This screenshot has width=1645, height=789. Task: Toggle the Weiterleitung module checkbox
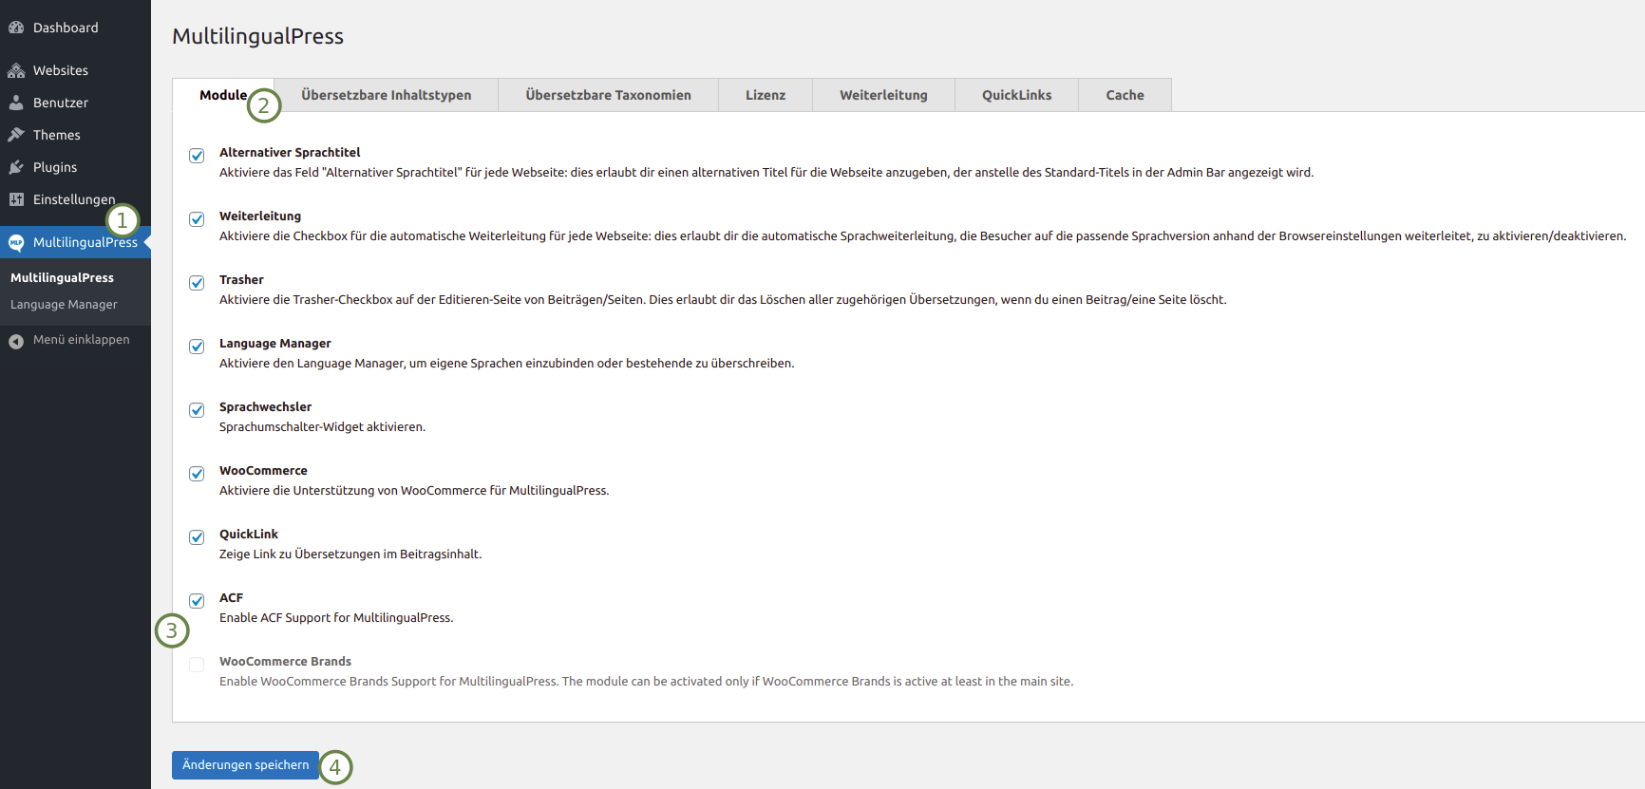(x=197, y=219)
